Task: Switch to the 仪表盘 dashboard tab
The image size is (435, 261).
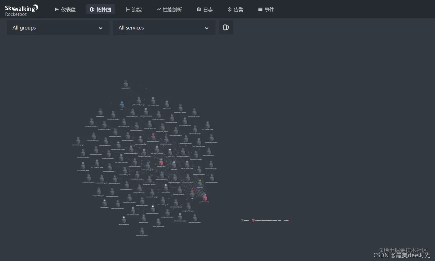Action: point(65,9)
